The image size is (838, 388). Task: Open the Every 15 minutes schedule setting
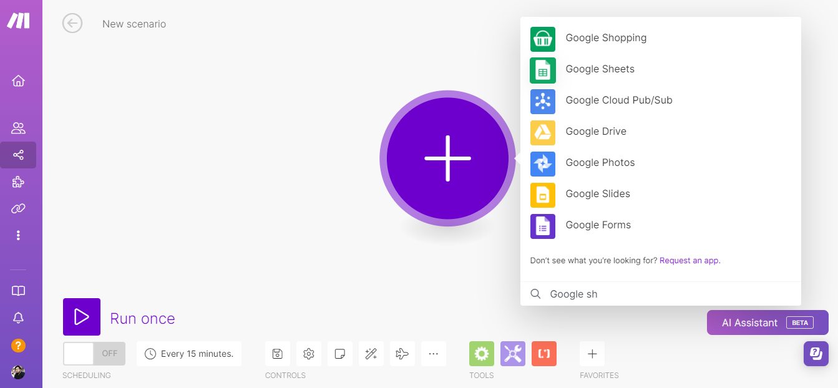[x=189, y=354]
